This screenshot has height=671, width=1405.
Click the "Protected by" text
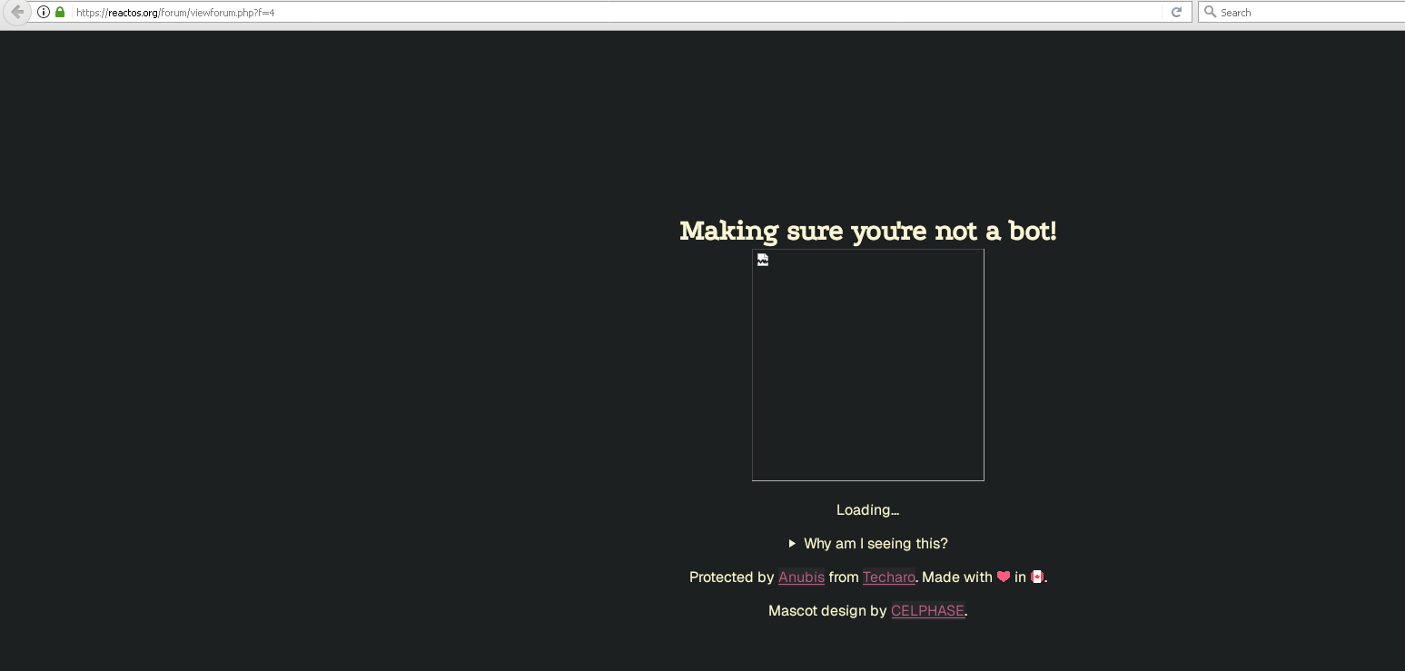point(731,577)
